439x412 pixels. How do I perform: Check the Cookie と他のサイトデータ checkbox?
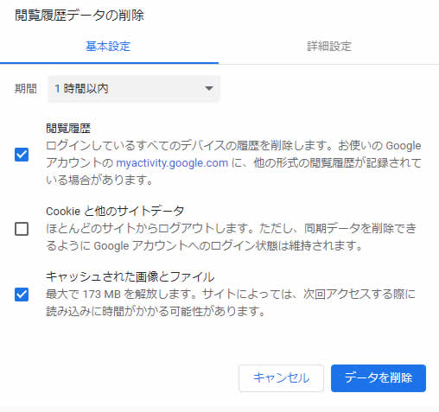tap(22, 229)
